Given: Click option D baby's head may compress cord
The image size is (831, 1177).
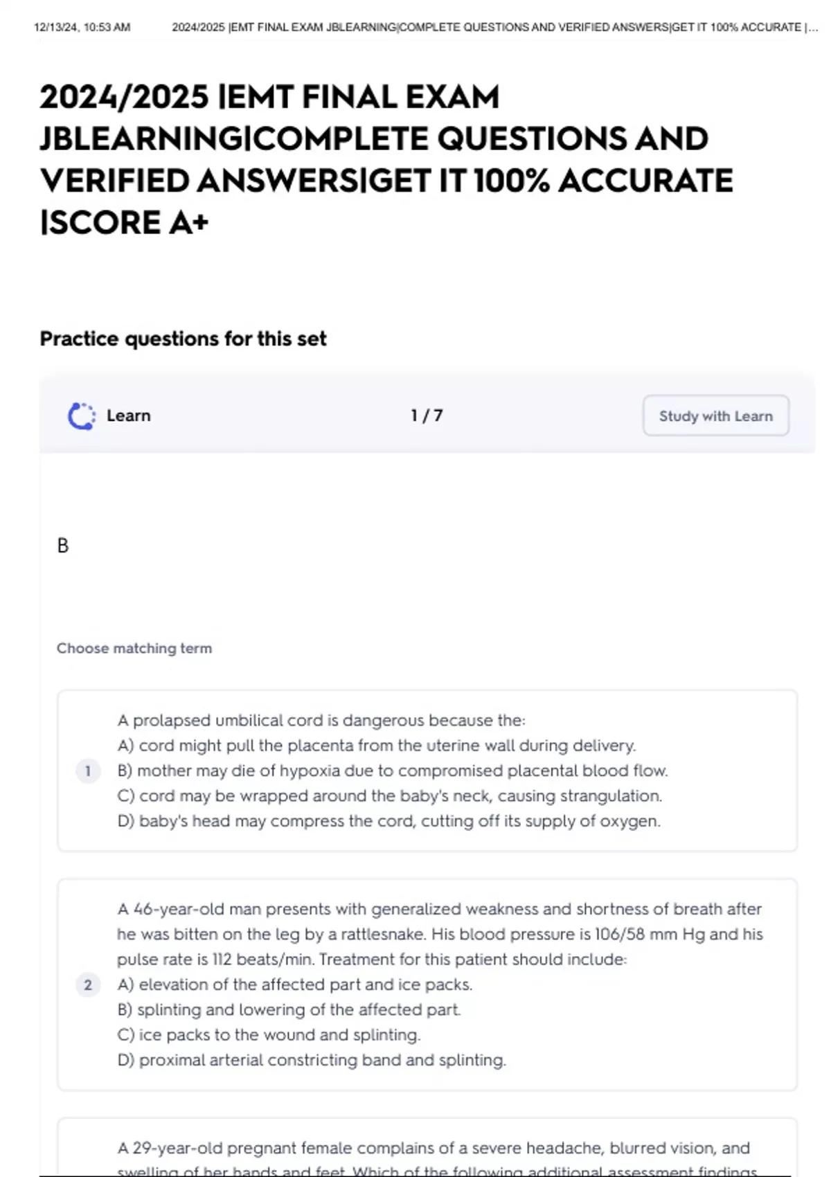Looking at the screenshot, I should pos(389,821).
